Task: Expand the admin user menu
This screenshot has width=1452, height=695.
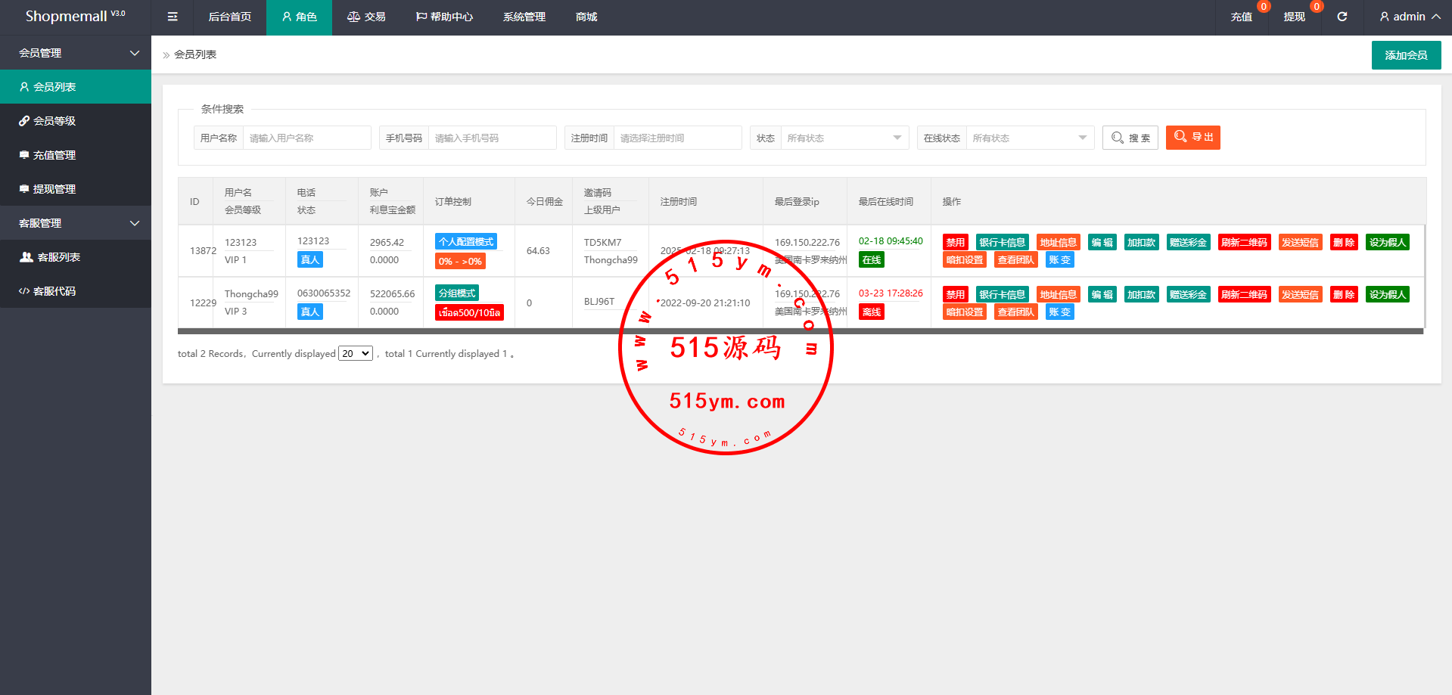Action: [x=1409, y=17]
